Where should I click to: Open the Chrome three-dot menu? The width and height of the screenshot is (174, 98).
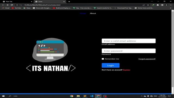coord(171,5)
